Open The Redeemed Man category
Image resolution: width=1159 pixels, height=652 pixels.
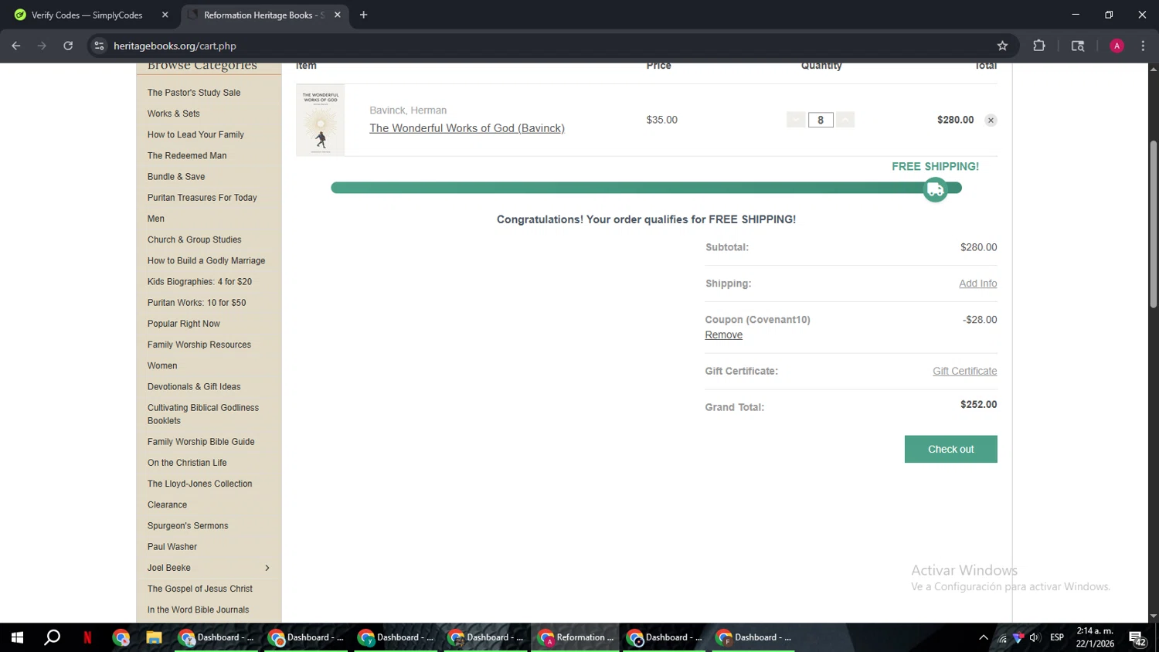click(x=187, y=155)
